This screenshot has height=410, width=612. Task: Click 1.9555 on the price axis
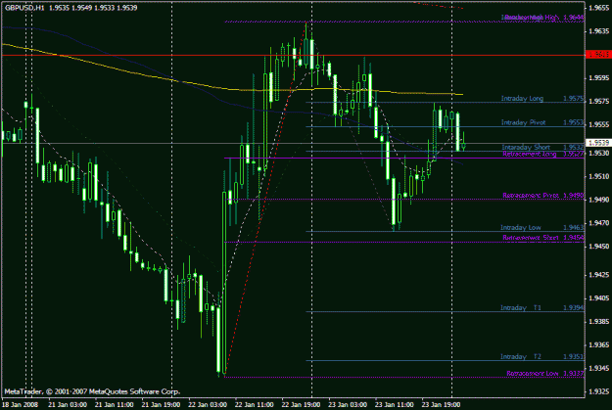click(600, 124)
